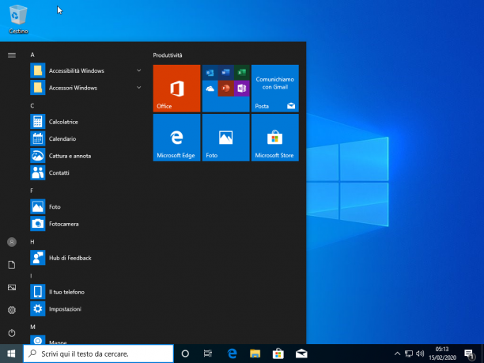
Task: Launch Fotocamera from the app list
Action: pos(85,224)
